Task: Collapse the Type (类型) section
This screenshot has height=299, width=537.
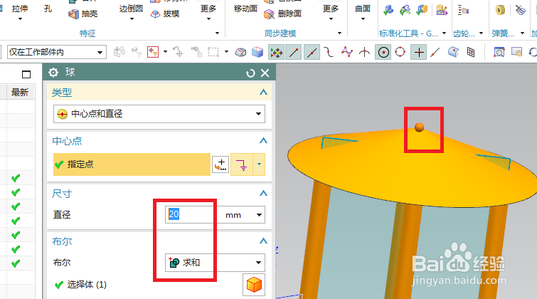Action: (x=263, y=93)
